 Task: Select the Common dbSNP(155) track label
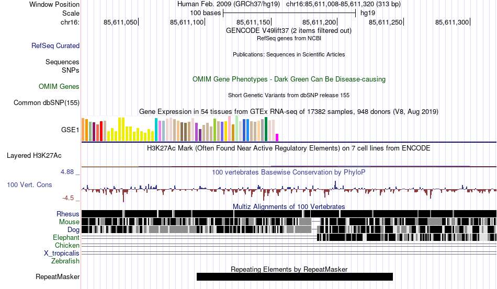pyautogui.click(x=47, y=102)
